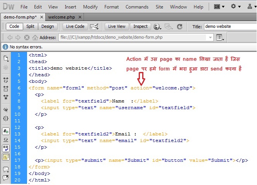This screenshot has width=257, height=185.
Task: Close the demo-form.php document tab
Action: click(x=42, y=17)
